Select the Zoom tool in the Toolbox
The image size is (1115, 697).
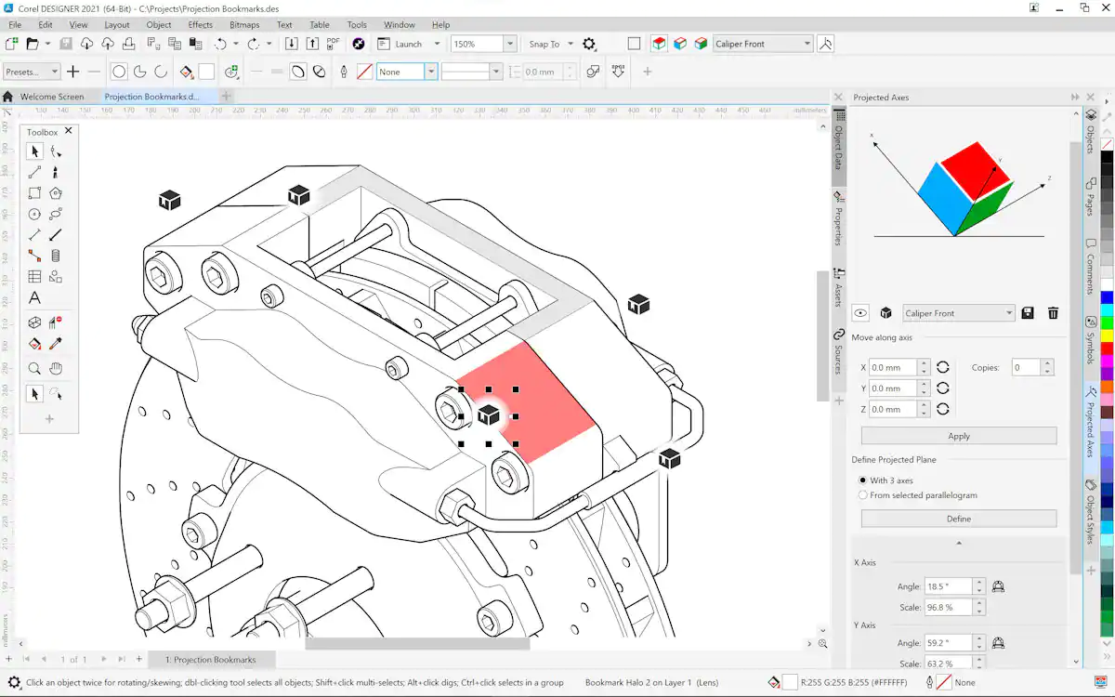[34, 368]
